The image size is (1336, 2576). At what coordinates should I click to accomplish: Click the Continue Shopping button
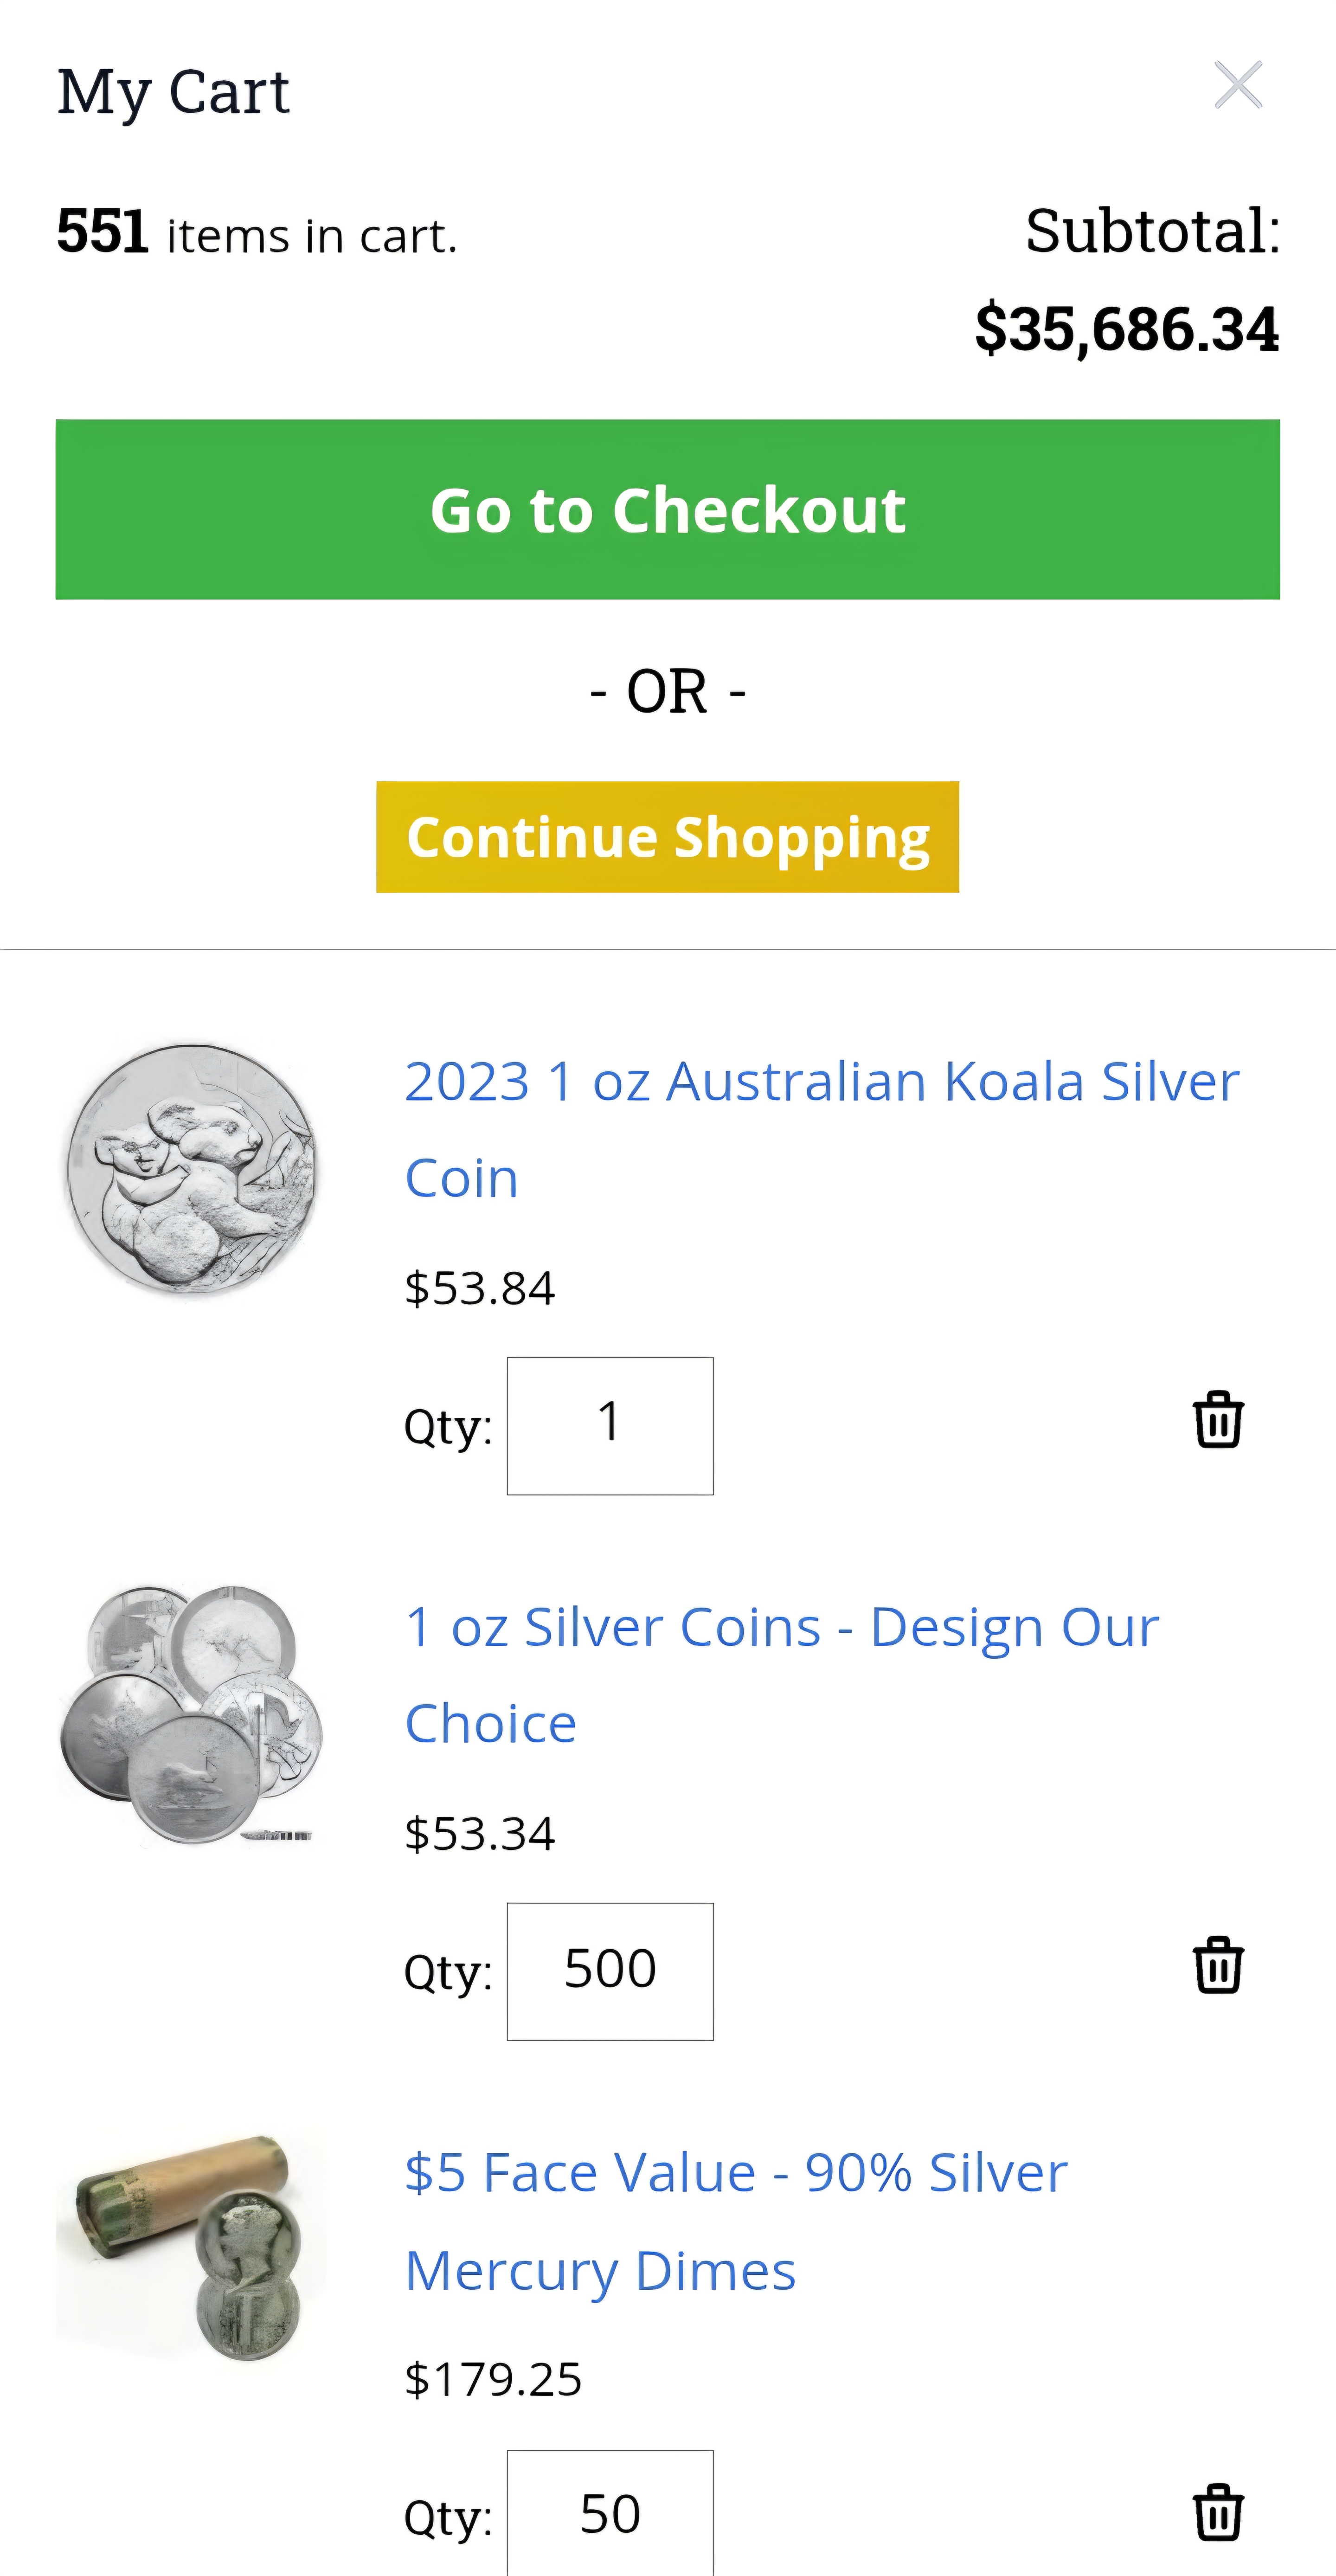pyautogui.click(x=668, y=837)
